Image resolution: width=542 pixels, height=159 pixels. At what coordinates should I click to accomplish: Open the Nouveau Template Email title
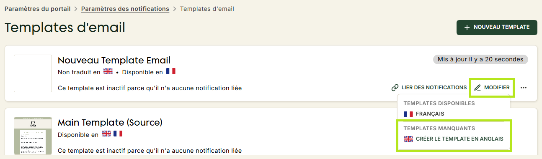point(114,60)
